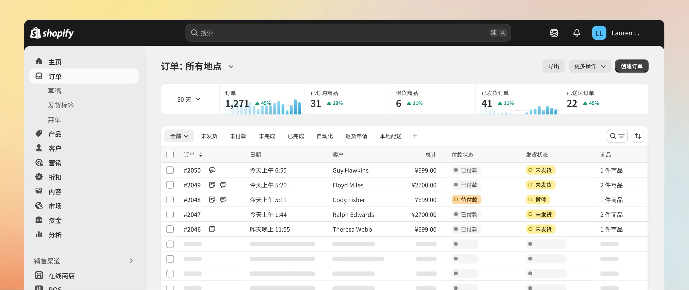Click the Online Store storefront icon
Viewport: 689px width, 290px height.
pyautogui.click(x=39, y=275)
